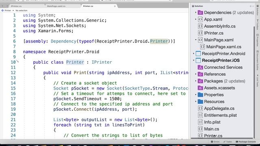Viewport: 260px width, 146px height.
Task: Click the Info.plist file icon
Action: coord(200,122)
